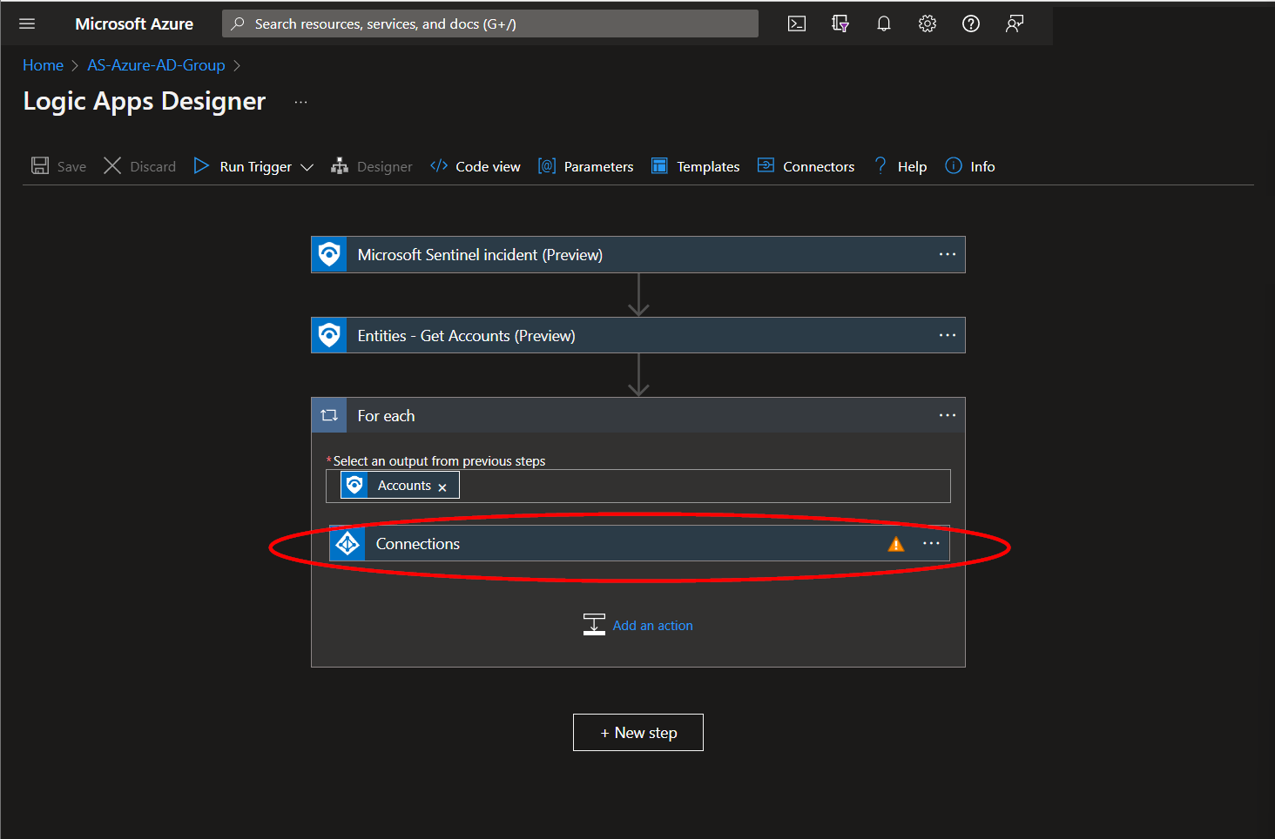Collapse the For each step header
This screenshot has height=839, width=1275.
pos(638,415)
